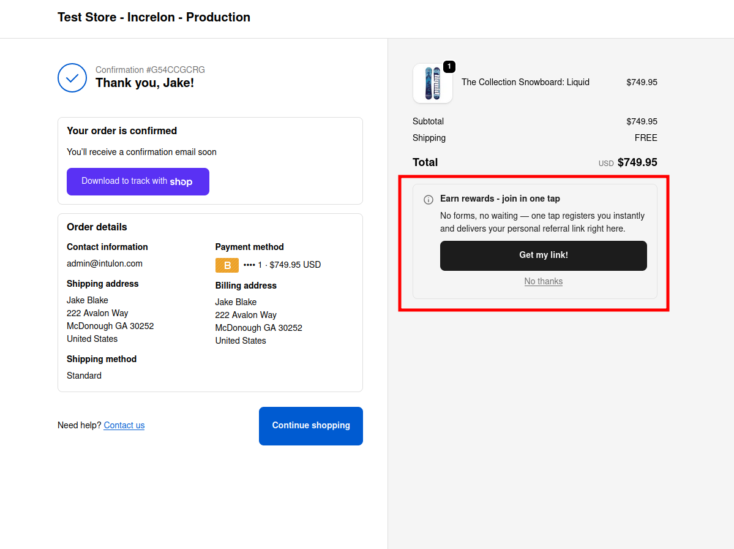Click the quantity badge on product image
The height and width of the screenshot is (549, 734).
449,67
